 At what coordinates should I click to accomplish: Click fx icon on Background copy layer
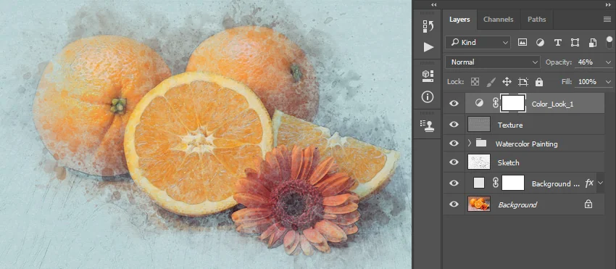[x=589, y=183]
